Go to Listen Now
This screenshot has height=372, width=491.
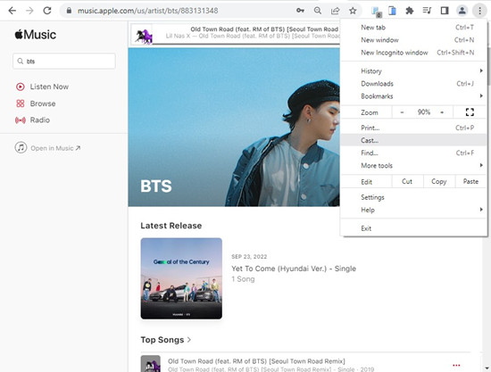pyautogui.click(x=49, y=87)
